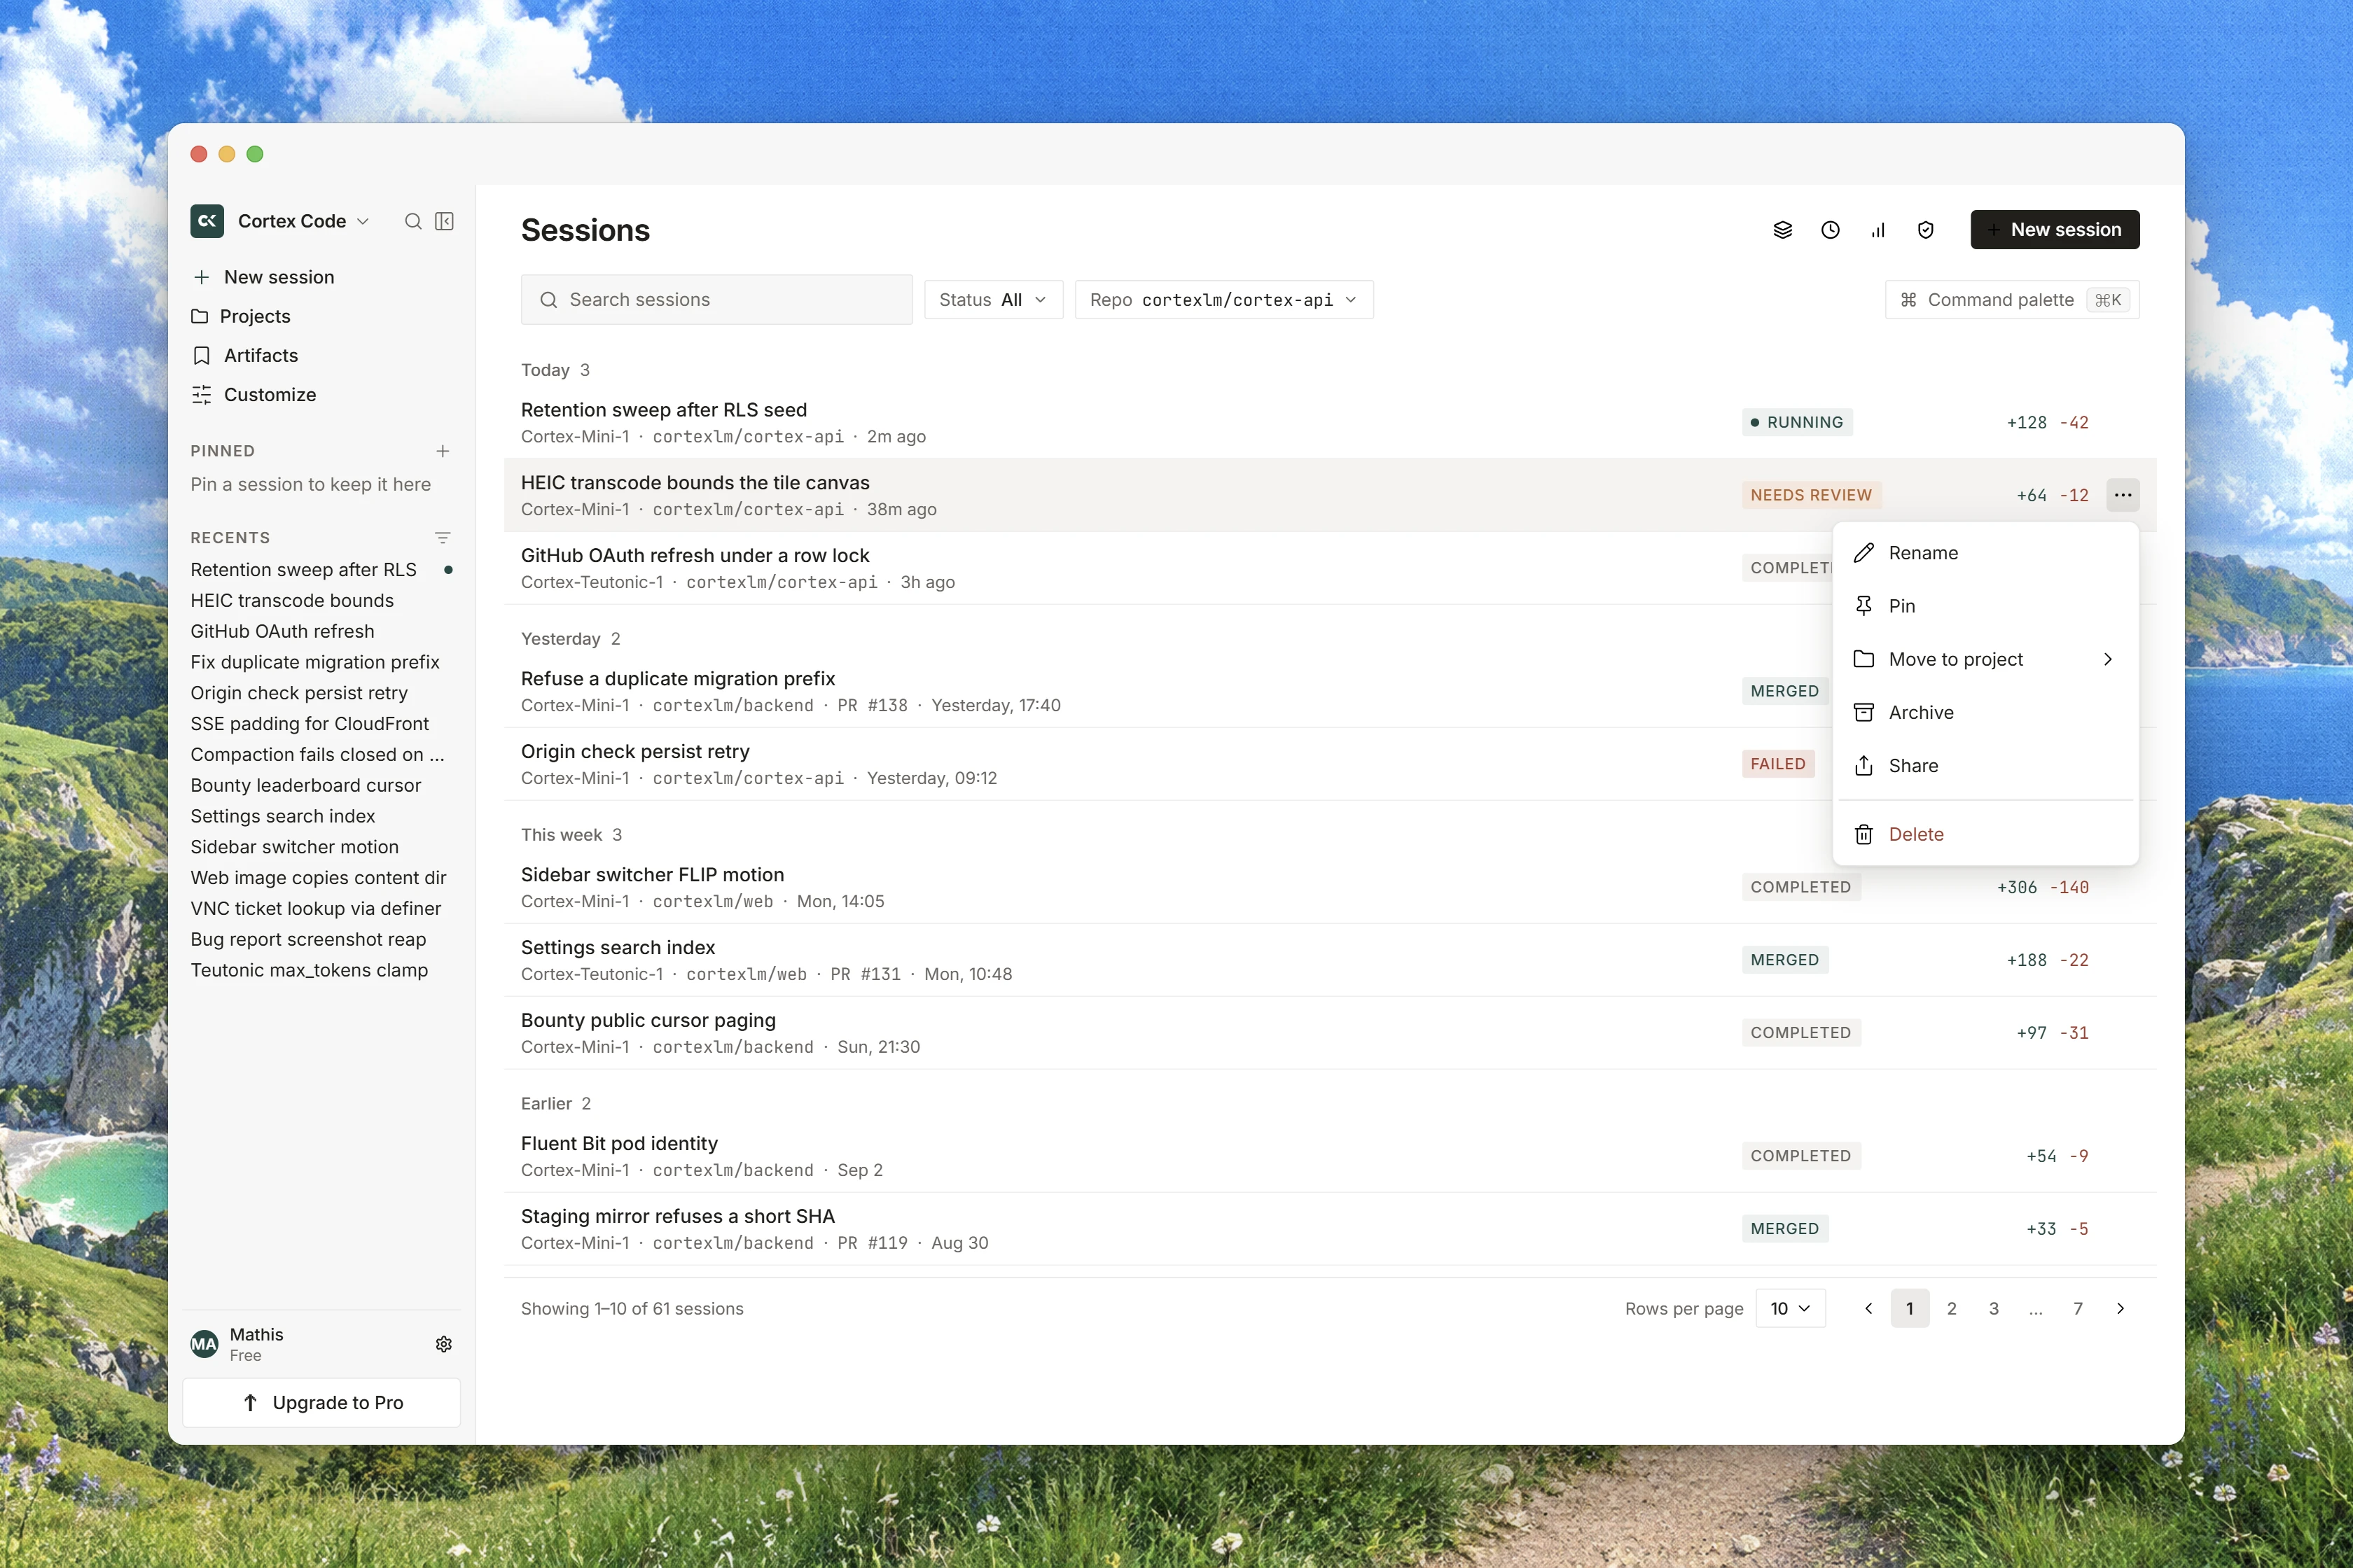Expand the Move to project submenu
Image resolution: width=2353 pixels, height=1568 pixels.
[1985, 659]
